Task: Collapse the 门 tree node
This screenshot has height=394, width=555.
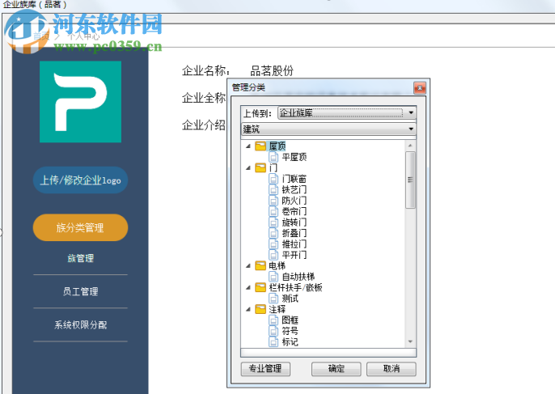Action: (x=248, y=167)
